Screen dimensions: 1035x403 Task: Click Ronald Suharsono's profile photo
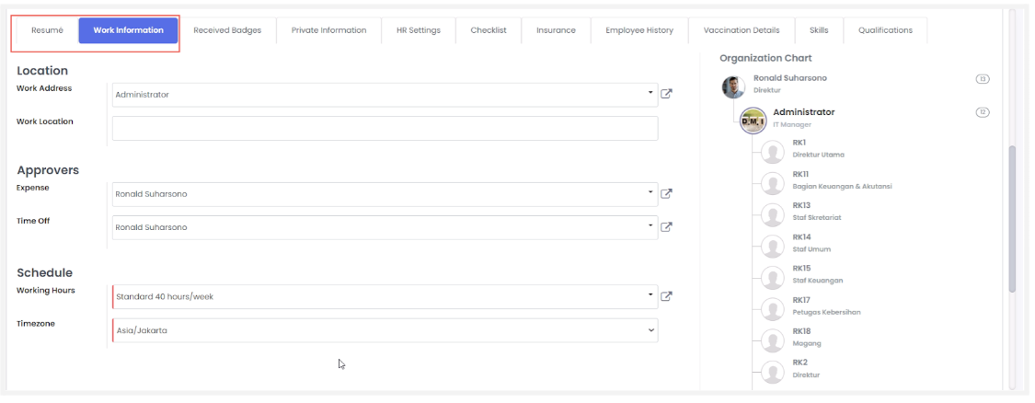(733, 86)
